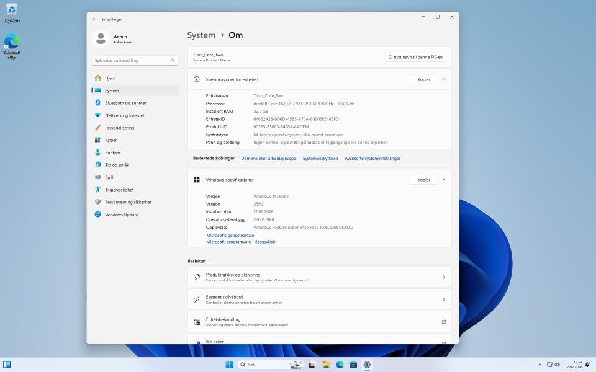The height and width of the screenshot is (372, 596).
Task: Select Kontoer in the sidebar
Action: [112, 153]
